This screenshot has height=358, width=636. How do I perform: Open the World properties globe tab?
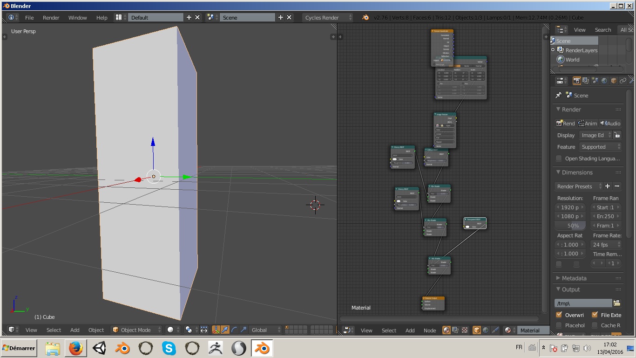pos(604,81)
